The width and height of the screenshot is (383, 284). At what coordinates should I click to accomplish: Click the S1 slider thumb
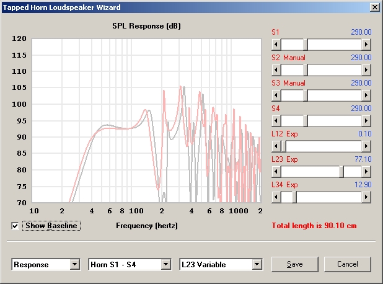click(306, 45)
